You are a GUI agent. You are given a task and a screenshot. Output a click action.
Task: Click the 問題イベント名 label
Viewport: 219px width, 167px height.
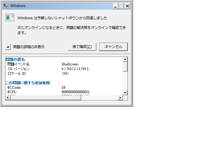(19, 64)
